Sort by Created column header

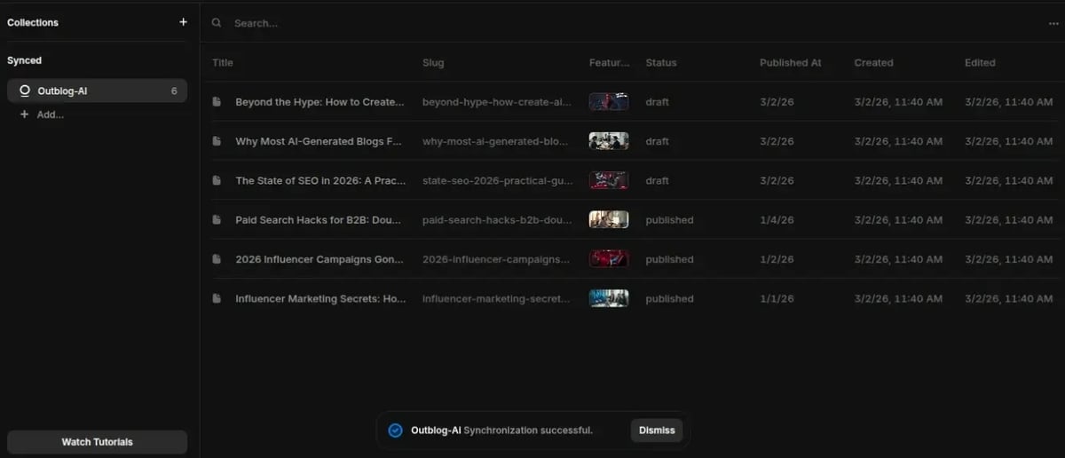[x=873, y=63]
